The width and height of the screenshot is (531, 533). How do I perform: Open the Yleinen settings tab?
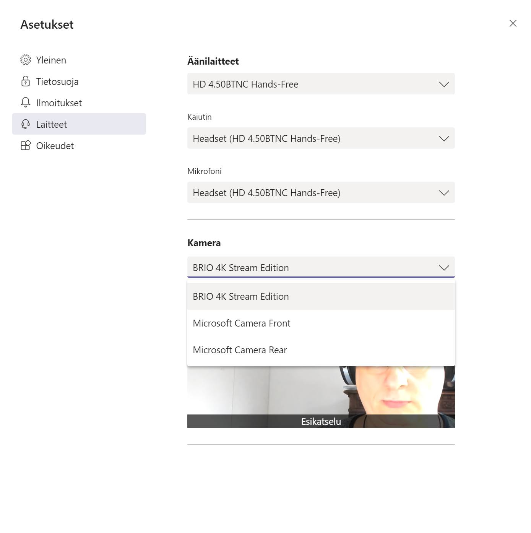51,60
